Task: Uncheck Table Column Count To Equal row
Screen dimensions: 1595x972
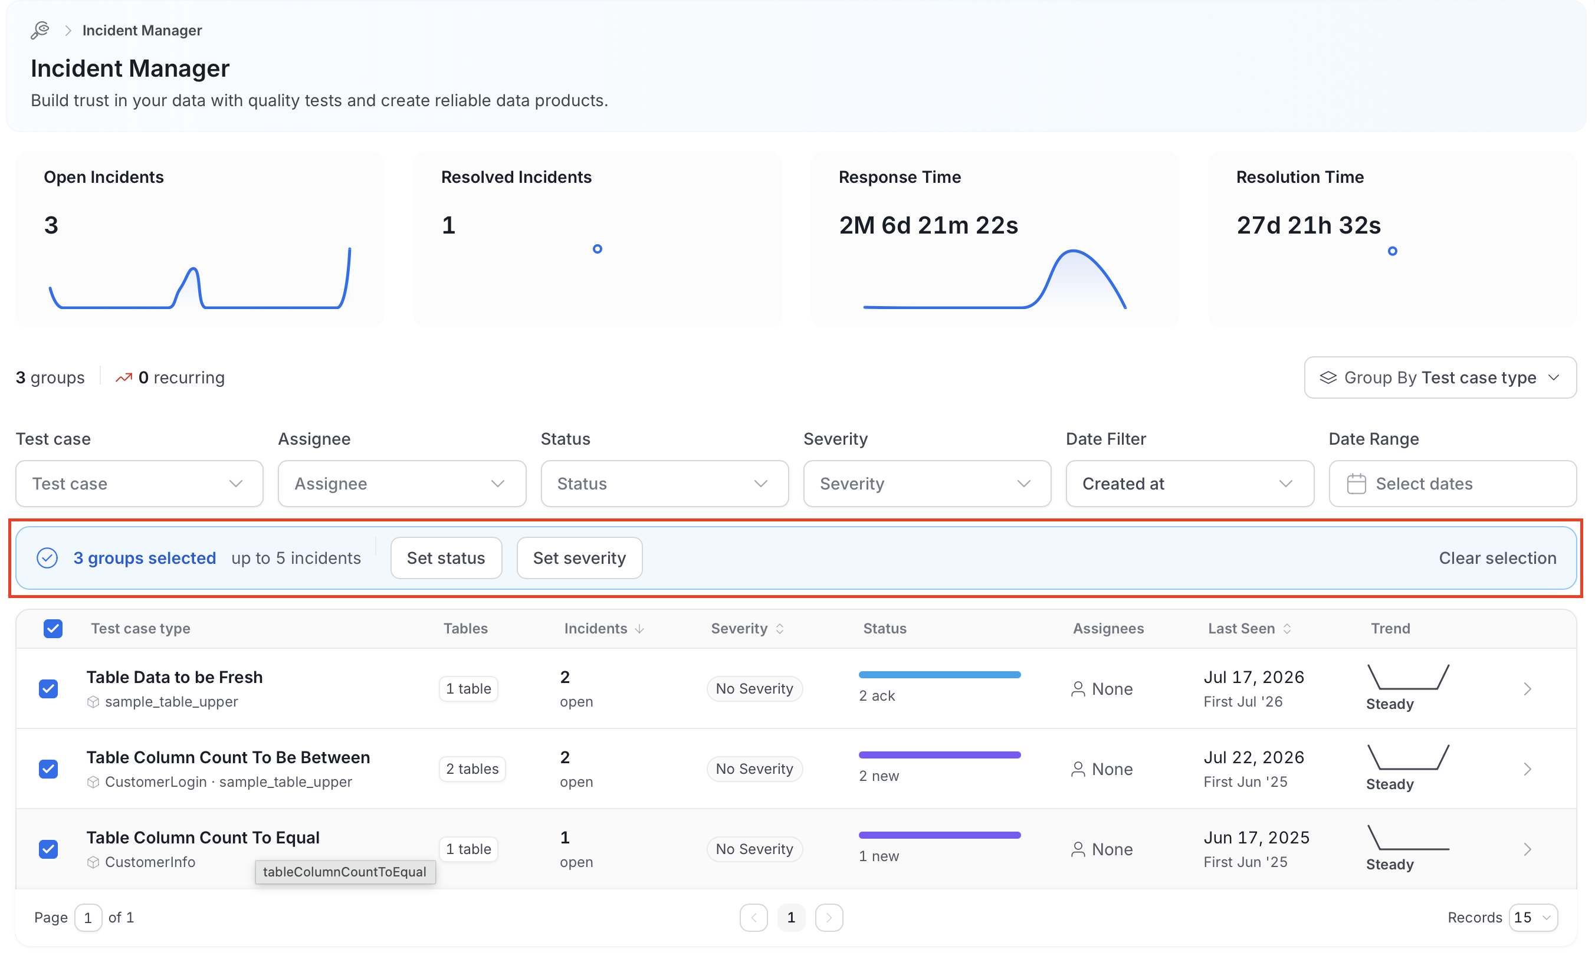Action: pyautogui.click(x=48, y=849)
